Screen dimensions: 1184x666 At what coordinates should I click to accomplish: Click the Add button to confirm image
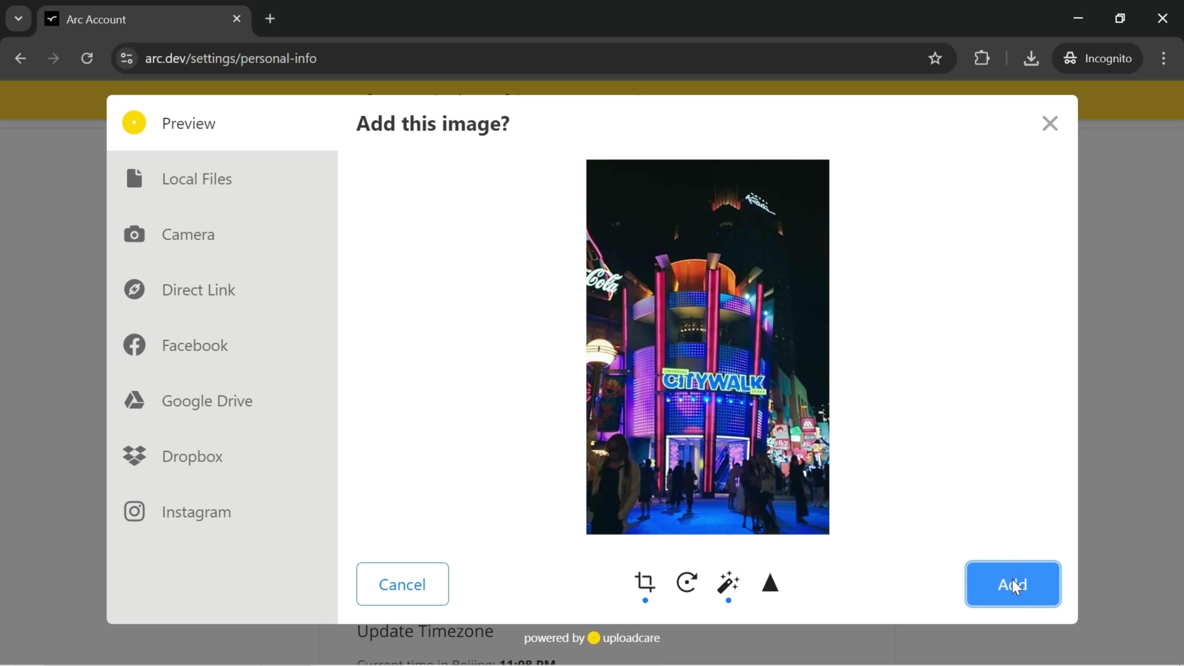(x=1013, y=585)
